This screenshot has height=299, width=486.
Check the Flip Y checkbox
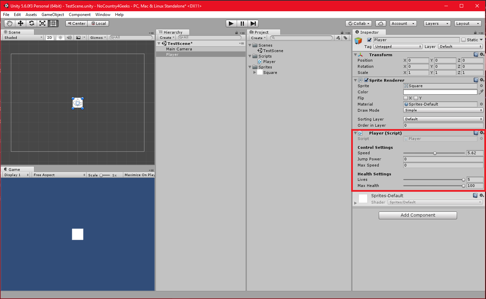pos(416,98)
